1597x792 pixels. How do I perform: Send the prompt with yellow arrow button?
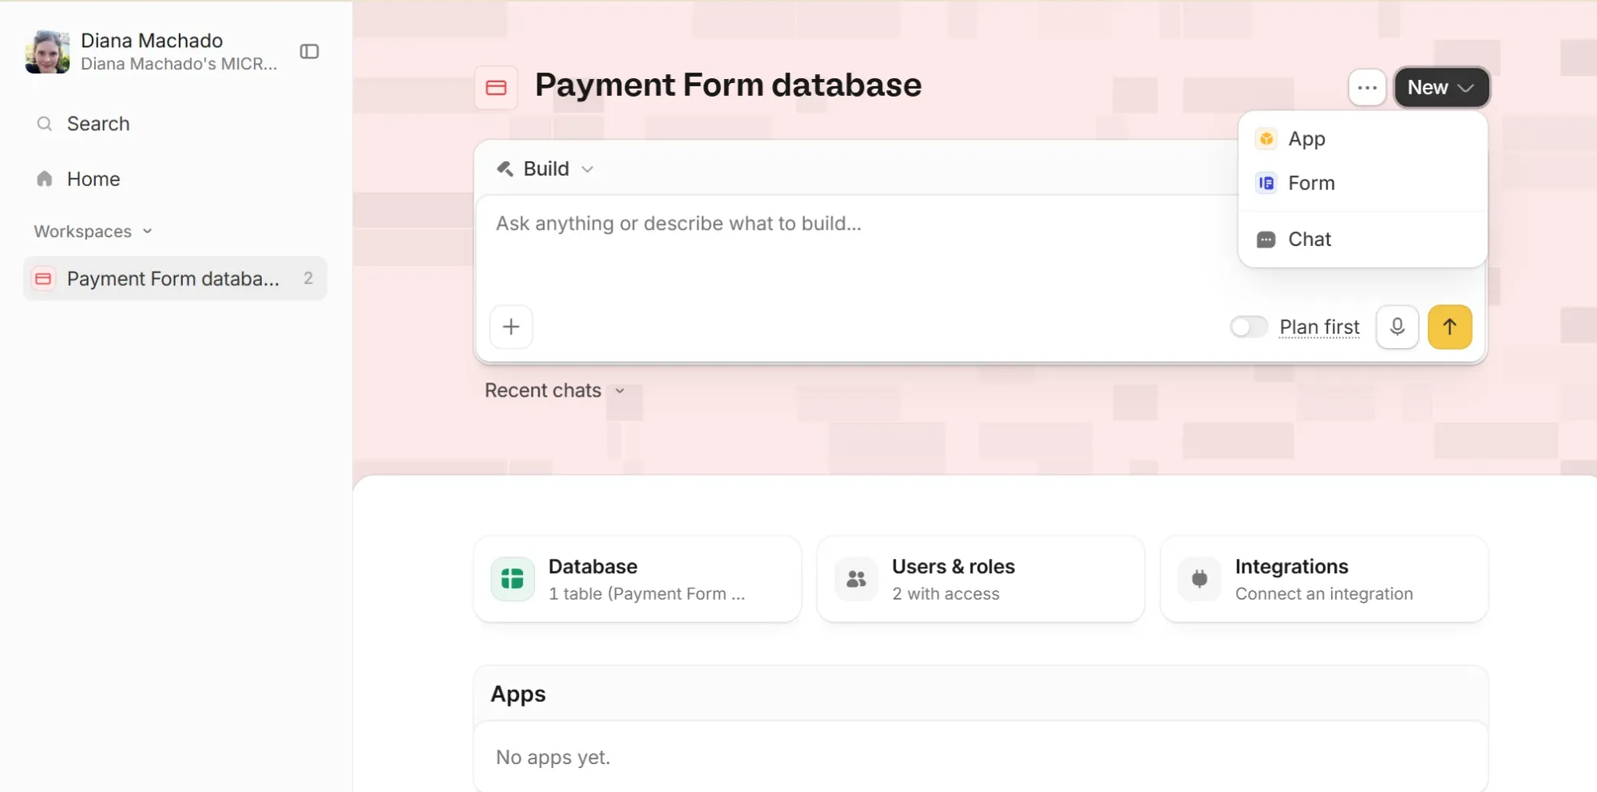pos(1449,327)
